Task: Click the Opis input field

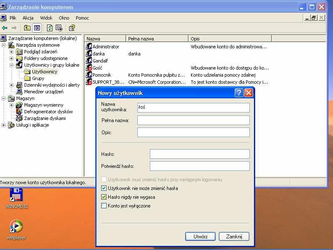Action: pyautogui.click(x=194, y=132)
